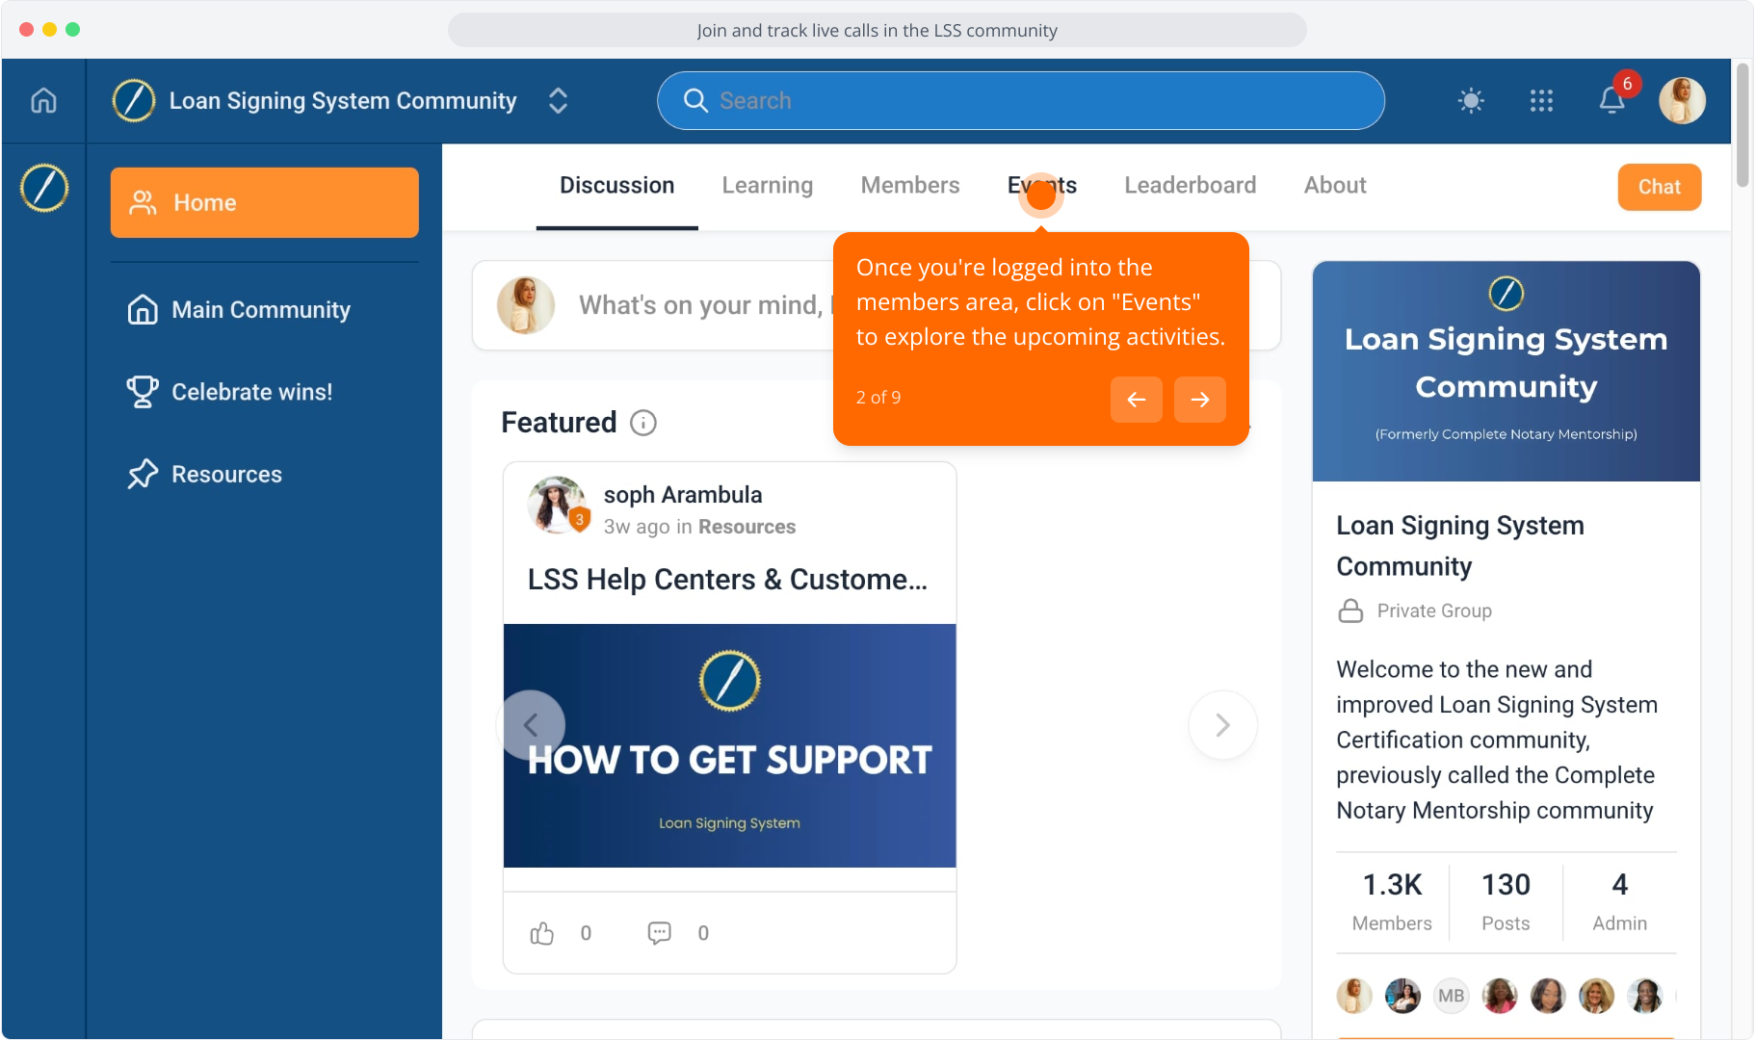The height and width of the screenshot is (1040, 1755).
Task: Like the featured post thumbs-up icon
Action: tap(542, 932)
